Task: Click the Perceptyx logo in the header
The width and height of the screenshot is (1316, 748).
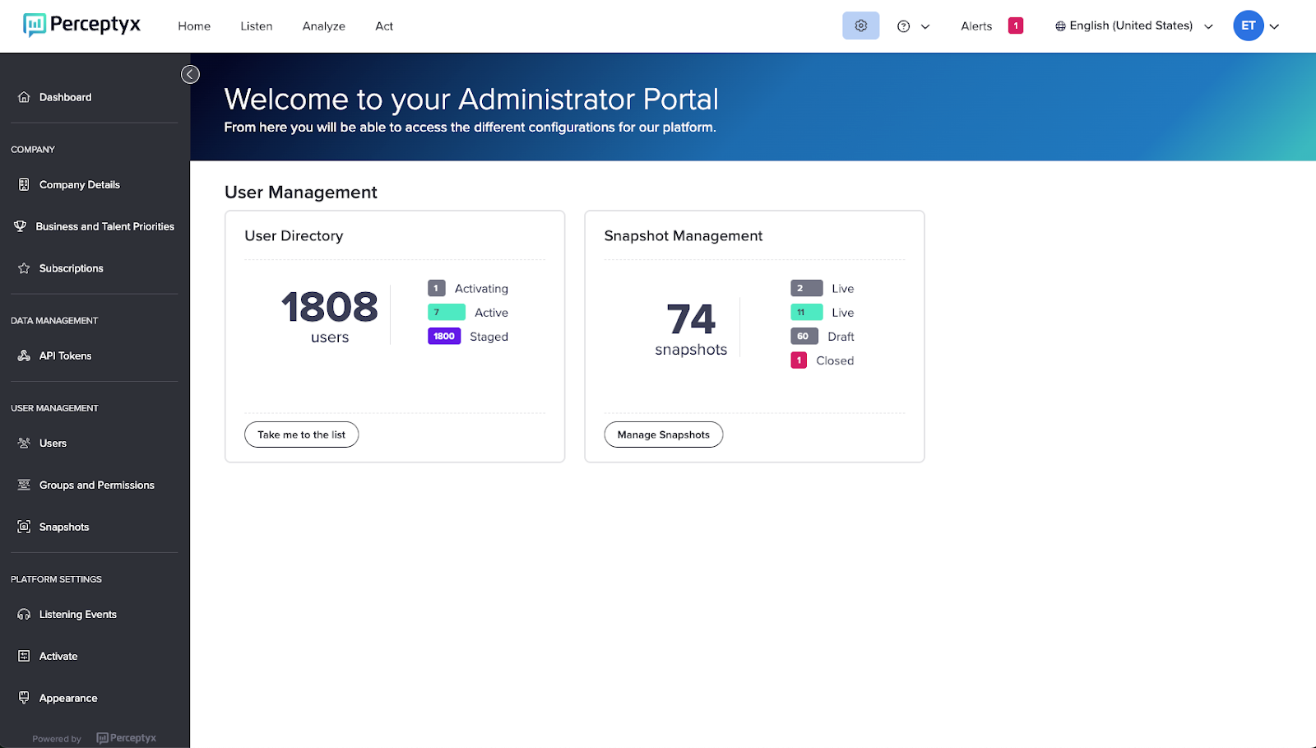Action: click(81, 26)
